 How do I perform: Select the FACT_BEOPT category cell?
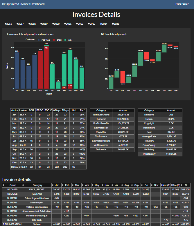pos(37,189)
